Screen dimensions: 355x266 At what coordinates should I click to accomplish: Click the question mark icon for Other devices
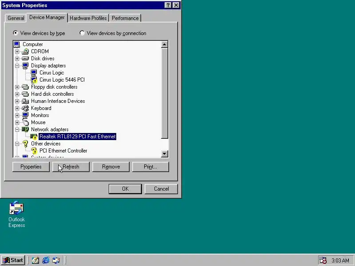(25, 144)
